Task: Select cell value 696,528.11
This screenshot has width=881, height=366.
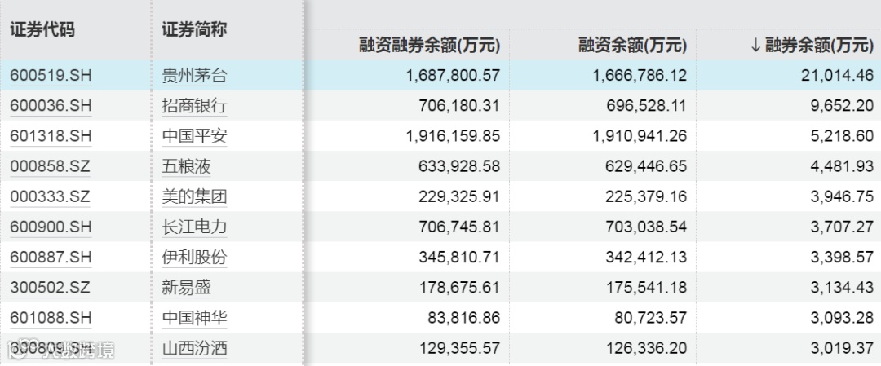Action: coord(646,106)
